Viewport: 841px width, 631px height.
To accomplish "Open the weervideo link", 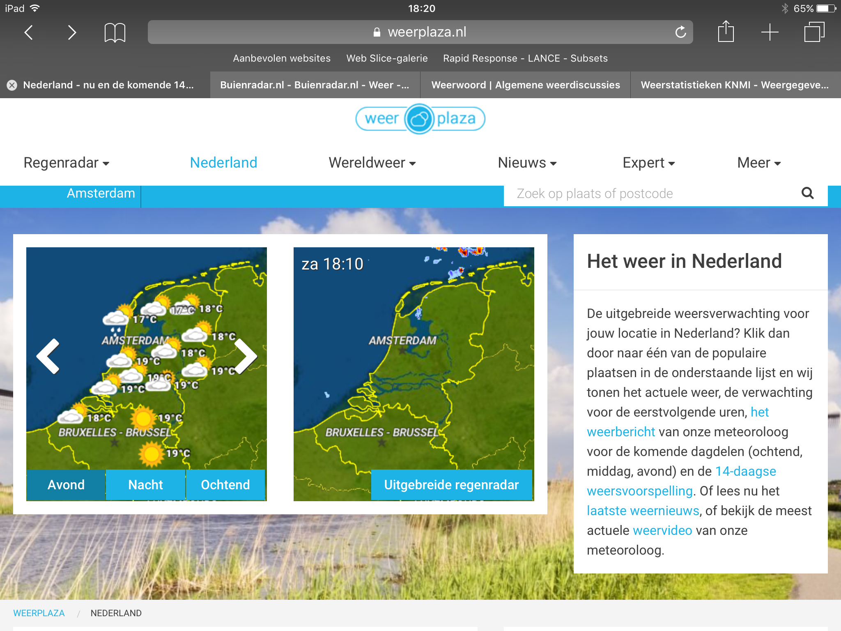I will (x=662, y=530).
